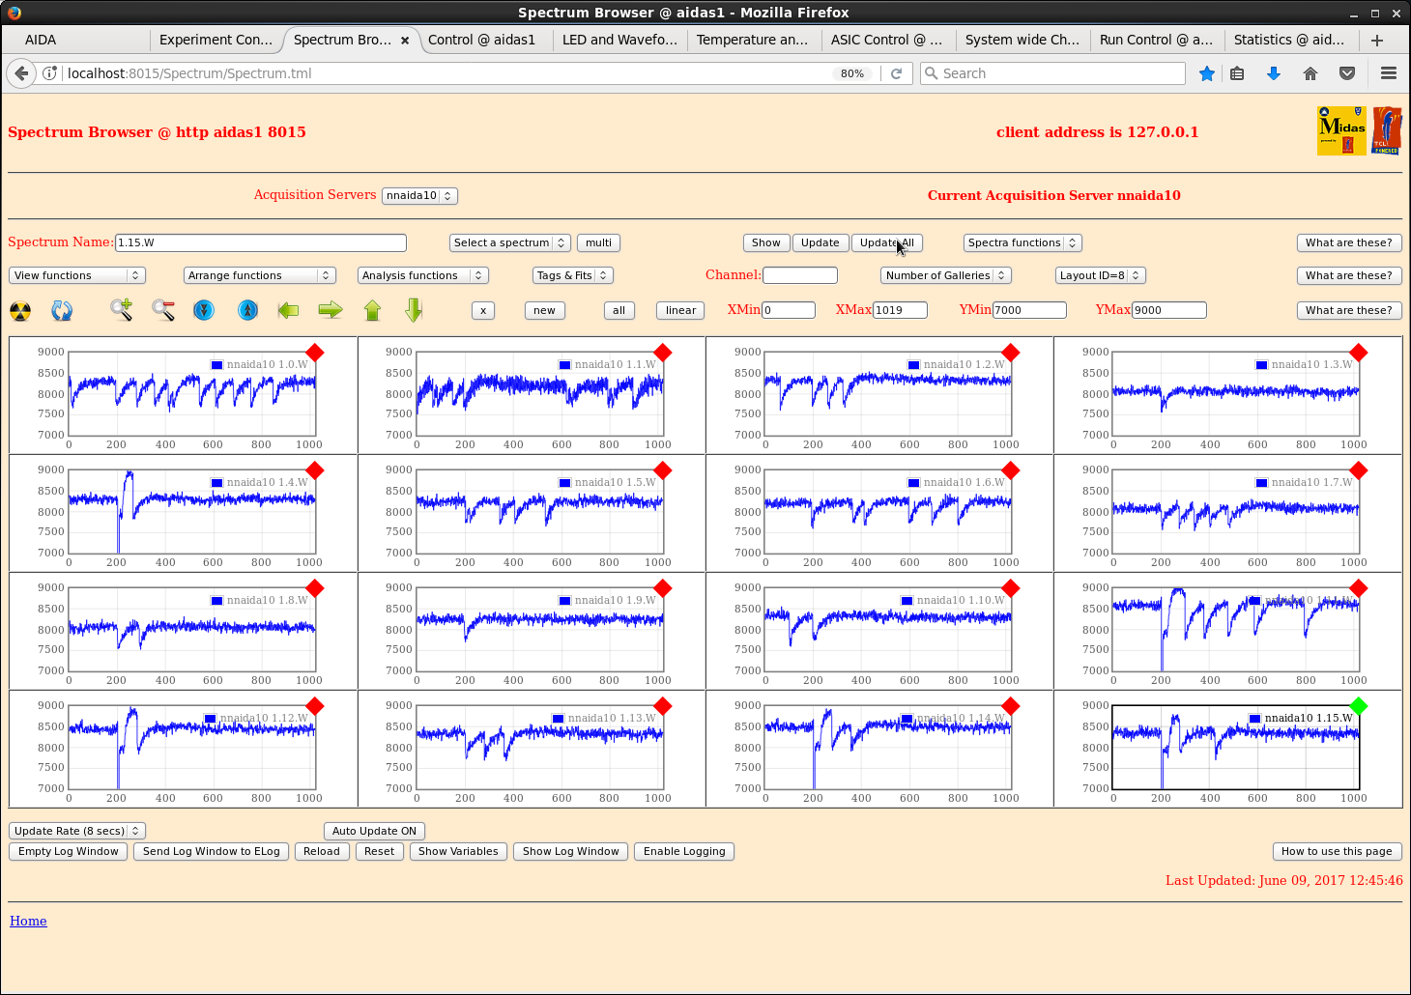Expand the View functions dropdown
The width and height of the screenshot is (1411, 995).
coord(77,275)
